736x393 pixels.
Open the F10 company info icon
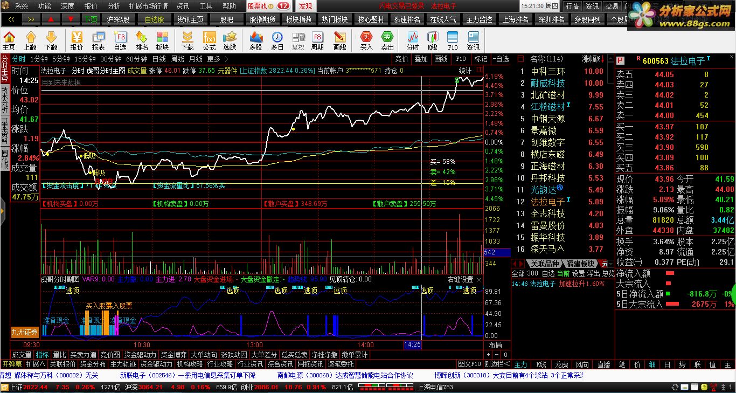[x=453, y=41]
